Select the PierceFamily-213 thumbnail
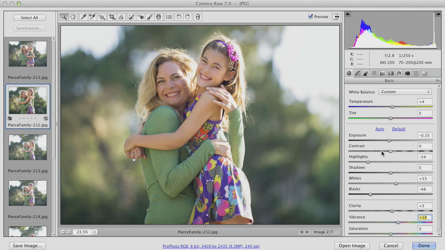The width and height of the screenshot is (445, 250). coord(28,147)
